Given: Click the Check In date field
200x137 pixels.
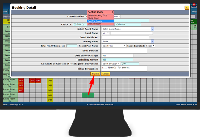Looking at the screenshot, I should tap(80, 25).
